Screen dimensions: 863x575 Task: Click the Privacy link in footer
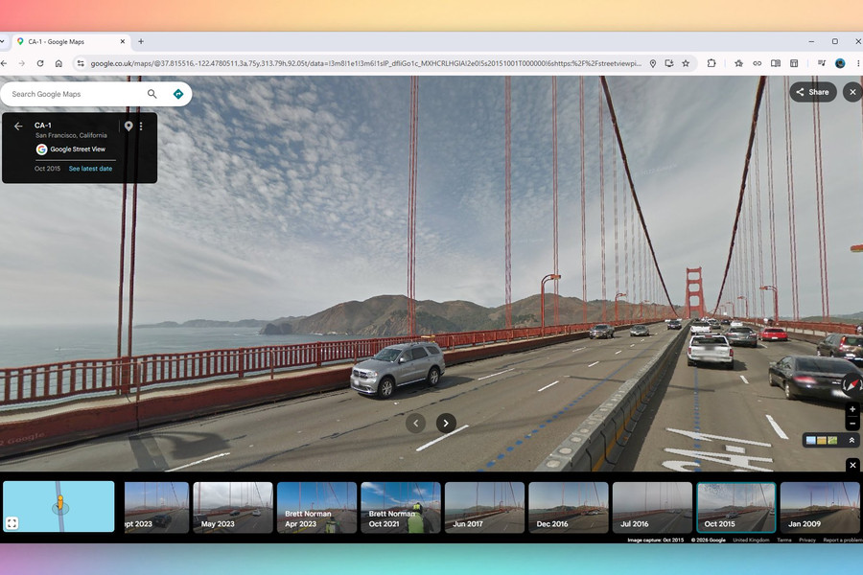pyautogui.click(x=807, y=540)
